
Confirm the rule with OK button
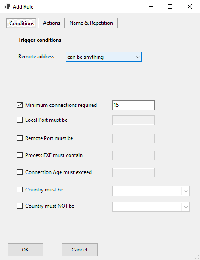pos(26,250)
